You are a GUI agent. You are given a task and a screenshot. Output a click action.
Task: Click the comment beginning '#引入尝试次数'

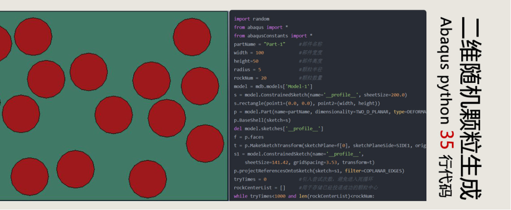pos(336,179)
